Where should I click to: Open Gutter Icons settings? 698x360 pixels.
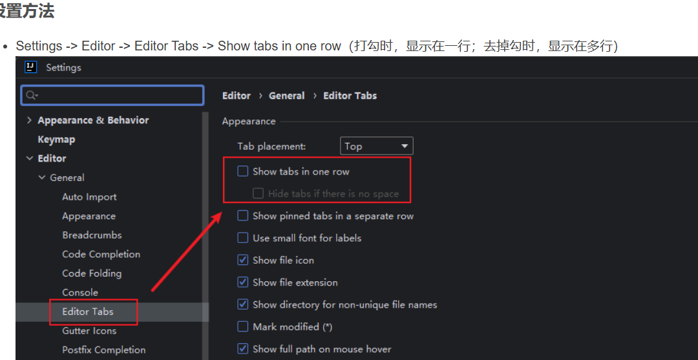click(89, 331)
